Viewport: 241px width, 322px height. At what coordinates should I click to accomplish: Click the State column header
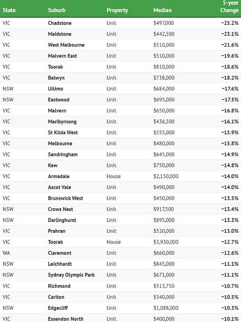(9, 10)
